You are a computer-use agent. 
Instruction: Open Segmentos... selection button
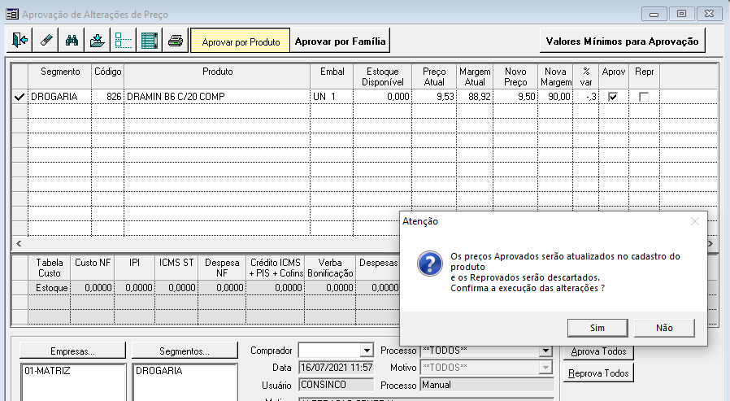[x=185, y=351]
